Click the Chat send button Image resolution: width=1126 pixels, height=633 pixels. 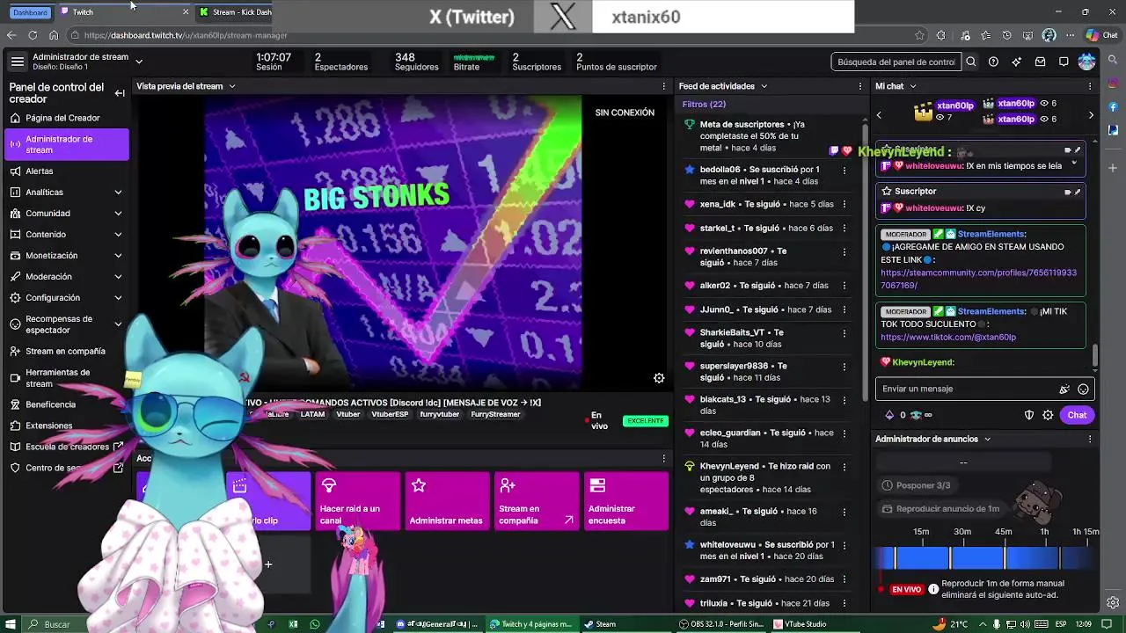click(x=1077, y=415)
